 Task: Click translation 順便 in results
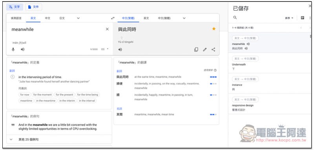pyautogui.click(x=120, y=84)
